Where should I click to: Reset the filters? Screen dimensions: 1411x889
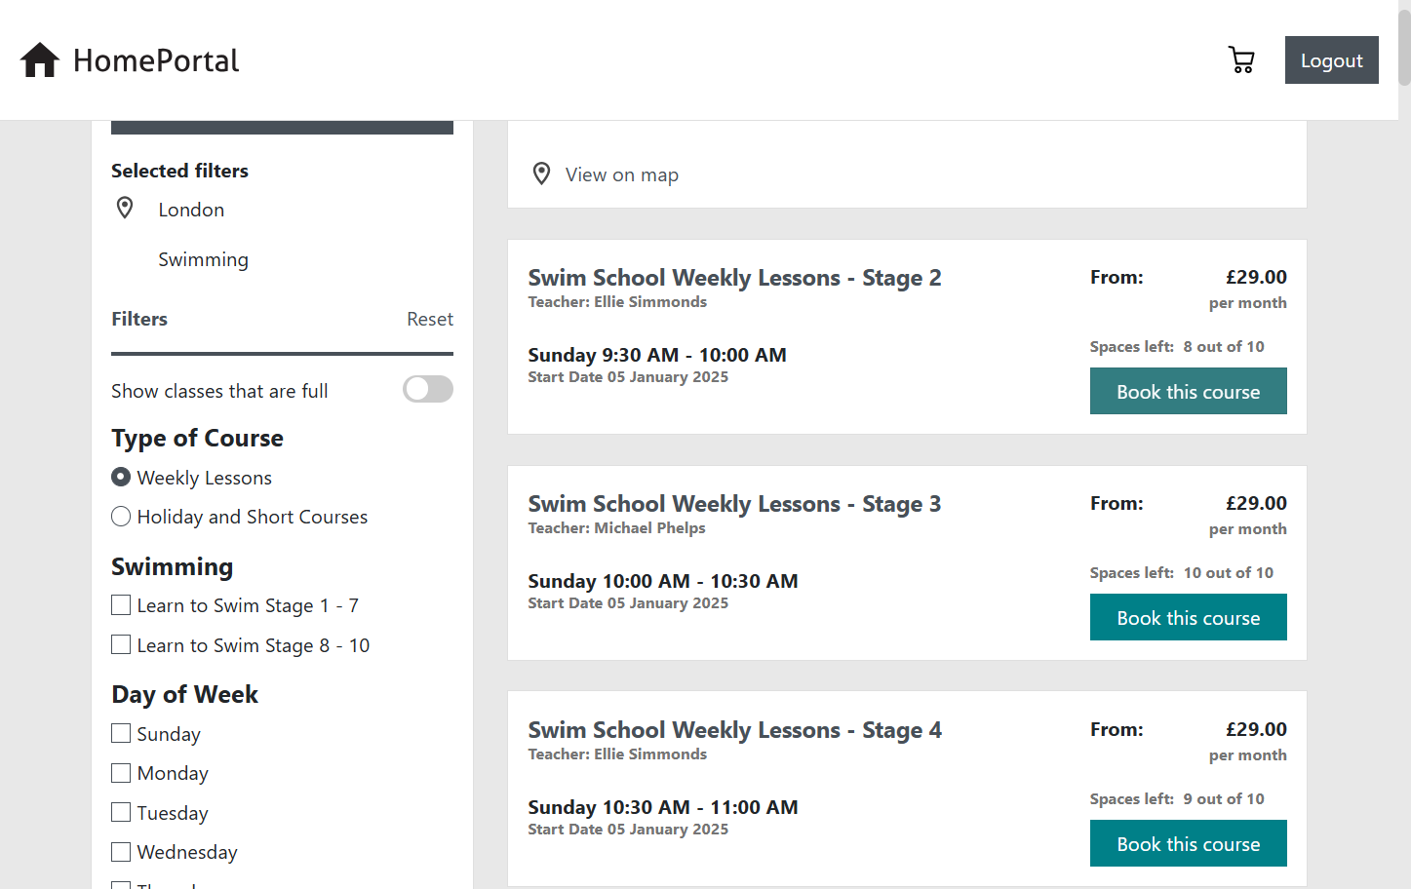(430, 319)
